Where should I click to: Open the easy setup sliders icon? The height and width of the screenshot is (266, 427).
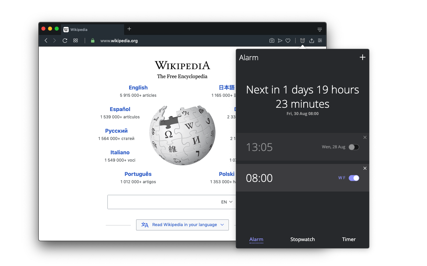pos(320,41)
